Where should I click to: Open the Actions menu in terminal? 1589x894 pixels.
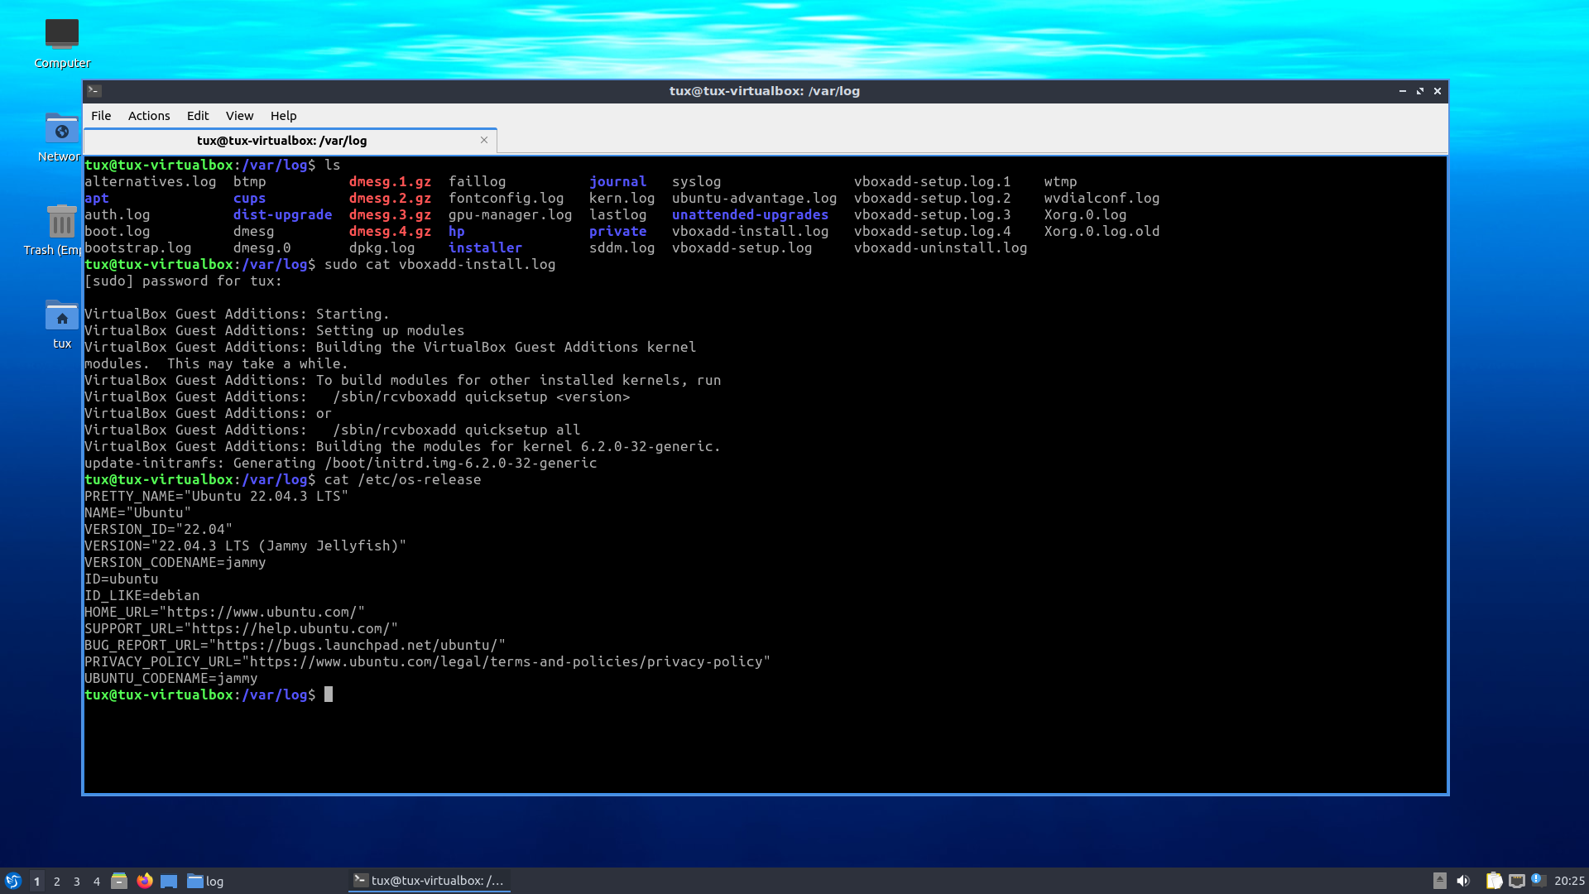point(149,116)
